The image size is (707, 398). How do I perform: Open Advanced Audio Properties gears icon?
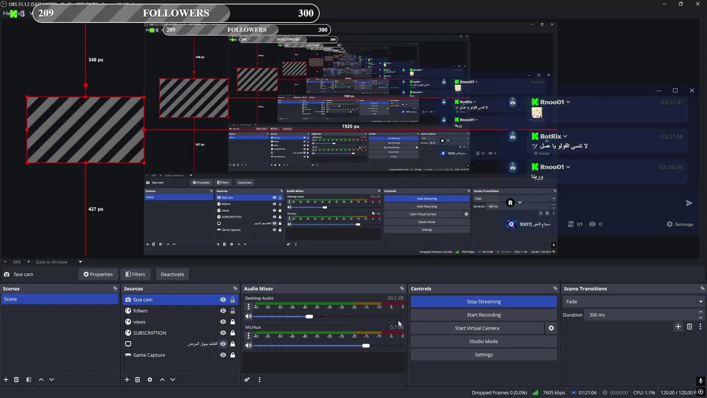pyautogui.click(x=247, y=380)
